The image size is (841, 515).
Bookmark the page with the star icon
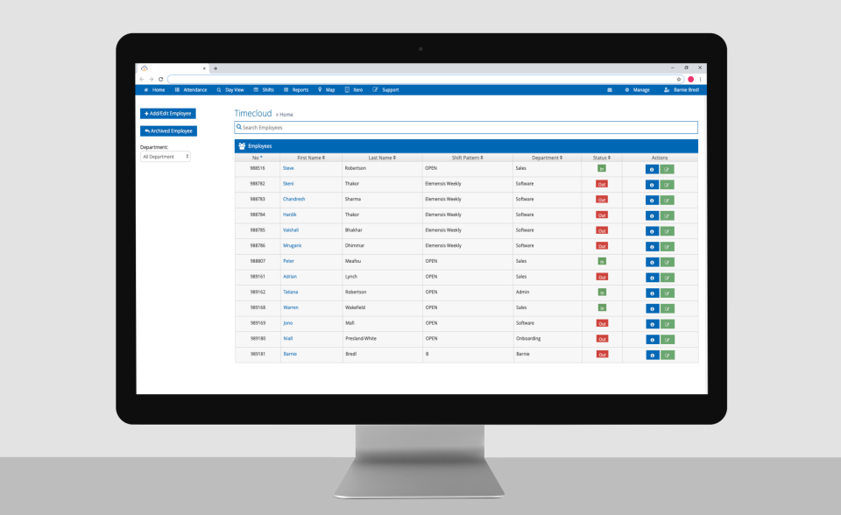(678, 80)
